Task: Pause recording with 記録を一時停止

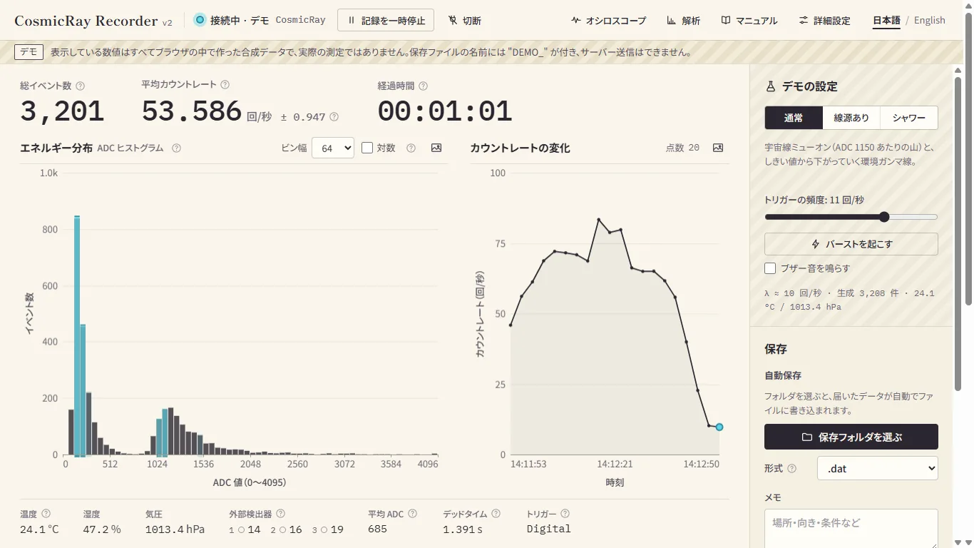Action: pos(386,21)
